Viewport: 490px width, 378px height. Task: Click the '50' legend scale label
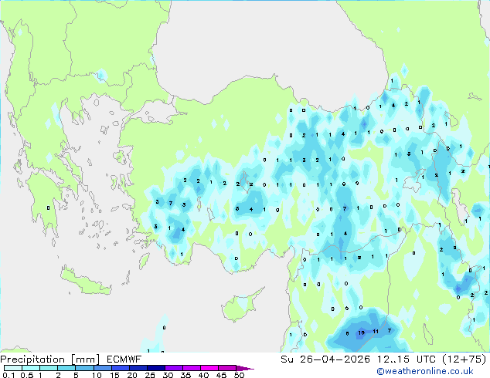pos(239,375)
